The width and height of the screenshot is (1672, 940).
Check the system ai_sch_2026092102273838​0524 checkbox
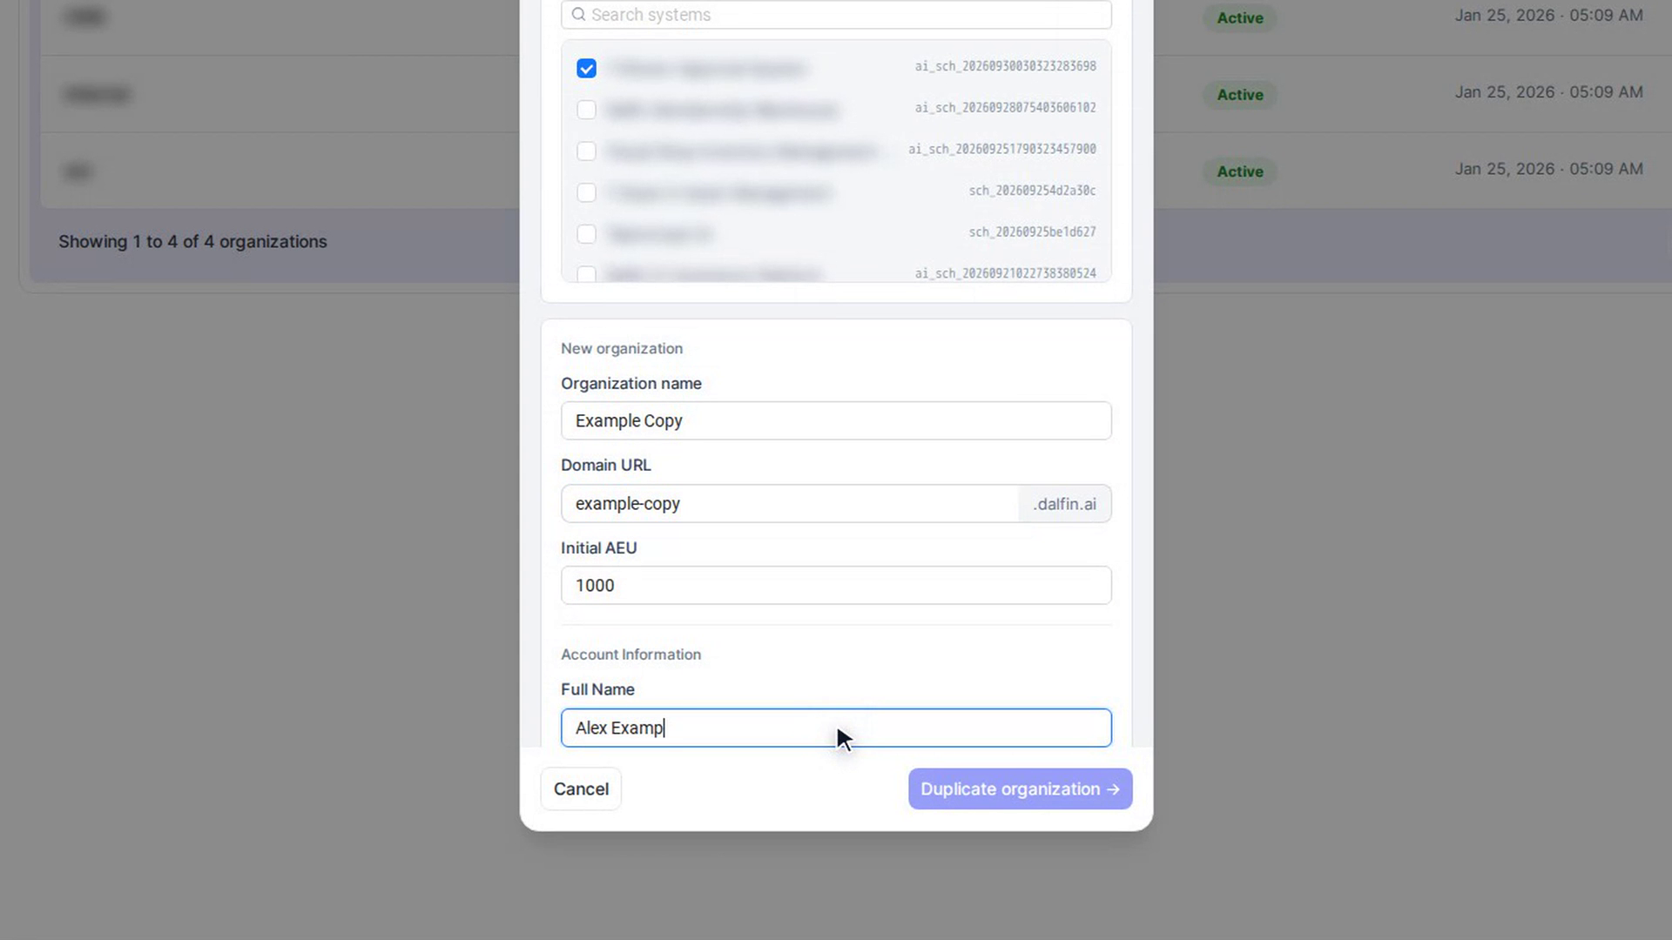point(586,274)
